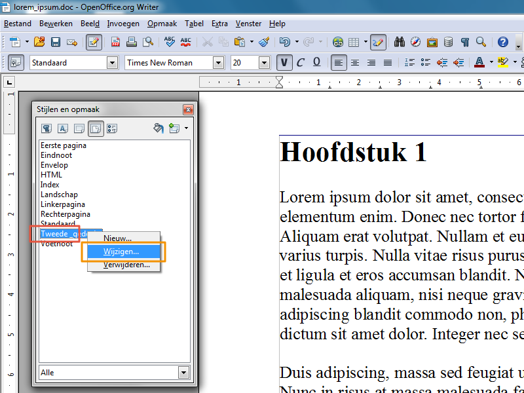Image resolution: width=524 pixels, height=393 pixels.
Task: Increase indent icon
Action: point(458,62)
